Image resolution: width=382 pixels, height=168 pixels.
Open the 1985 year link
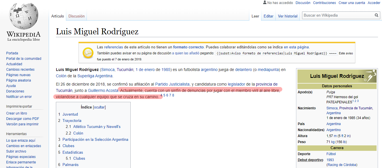166,70
